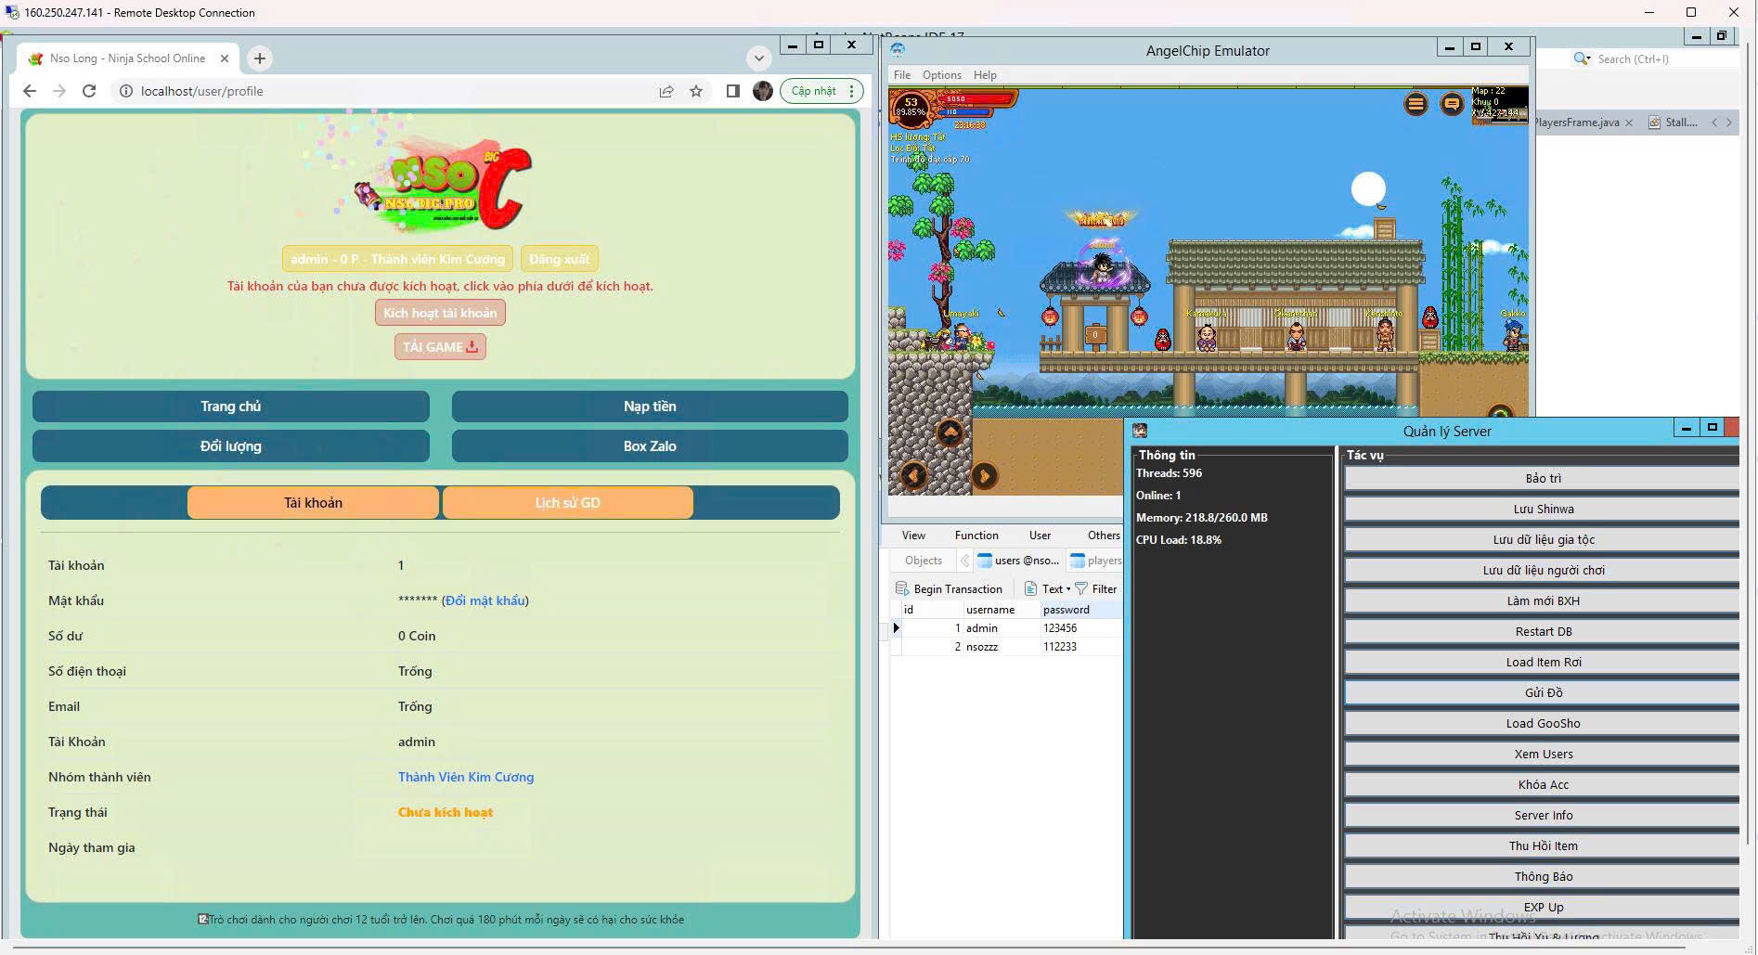Viewport: 1758px width, 955px height.
Task: Reload the localhost profile page
Action: (x=89, y=91)
